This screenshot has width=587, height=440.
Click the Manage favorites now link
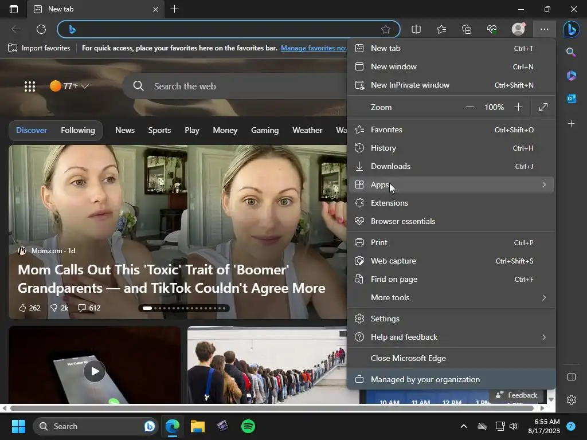coord(314,48)
